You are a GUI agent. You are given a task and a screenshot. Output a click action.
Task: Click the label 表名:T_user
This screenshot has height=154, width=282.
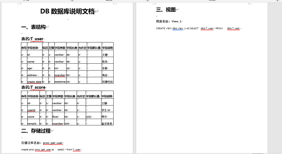click(x=32, y=39)
